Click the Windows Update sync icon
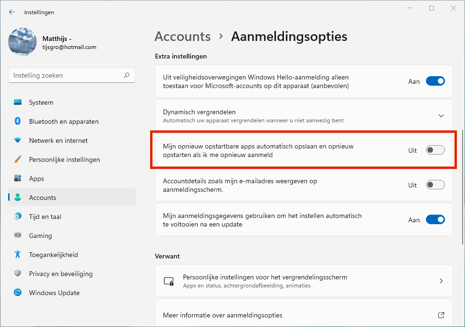This screenshot has width=465, height=327. (x=18, y=293)
